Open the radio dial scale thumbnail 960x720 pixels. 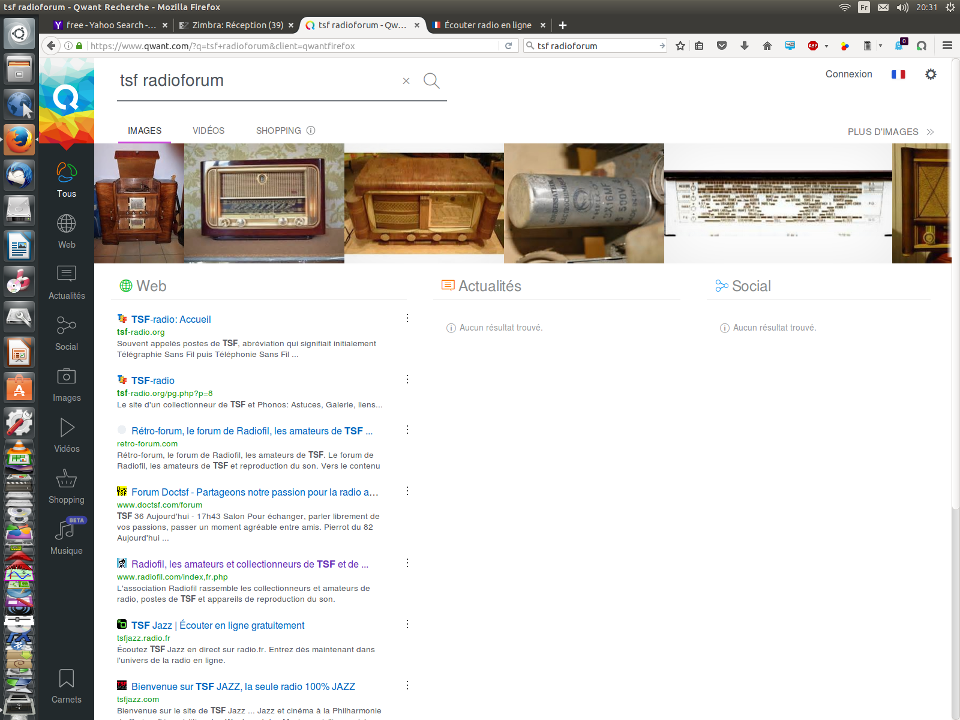[x=778, y=203]
